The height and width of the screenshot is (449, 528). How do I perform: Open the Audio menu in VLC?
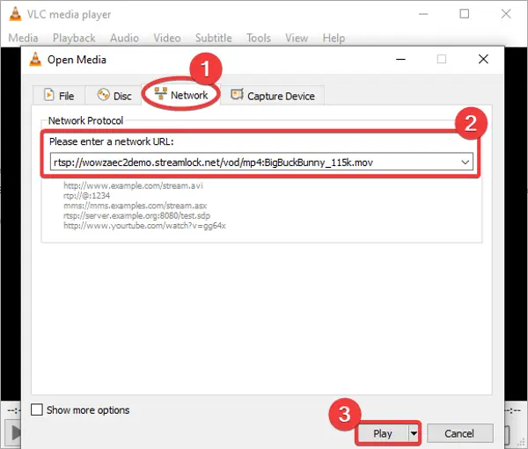(x=124, y=38)
